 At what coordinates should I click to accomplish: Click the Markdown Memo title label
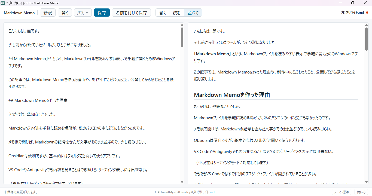coord(19,13)
